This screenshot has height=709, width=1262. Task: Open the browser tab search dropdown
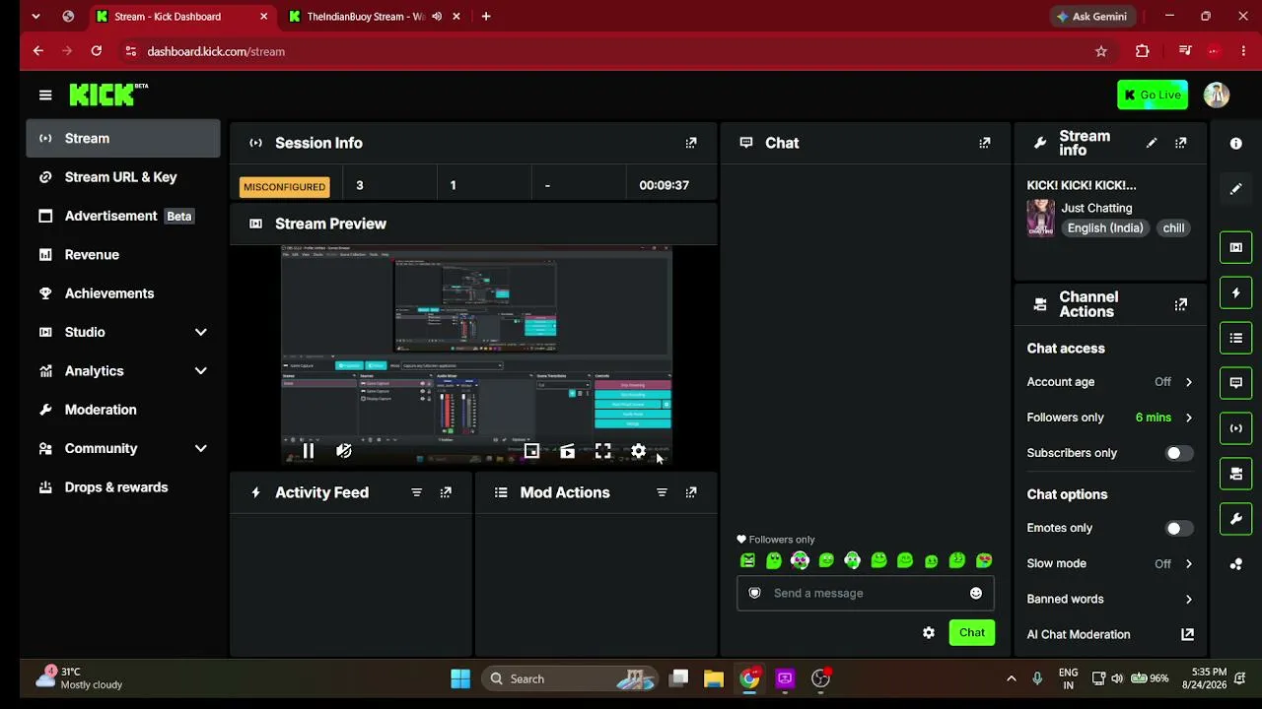[35, 16]
